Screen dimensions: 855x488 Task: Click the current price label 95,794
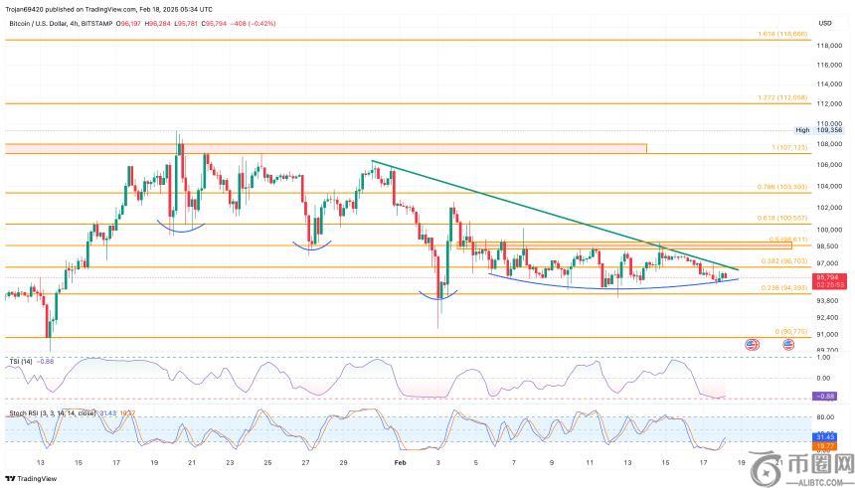(x=825, y=277)
